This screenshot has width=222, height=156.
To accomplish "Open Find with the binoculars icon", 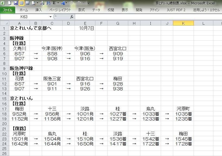I will (48, 3).
